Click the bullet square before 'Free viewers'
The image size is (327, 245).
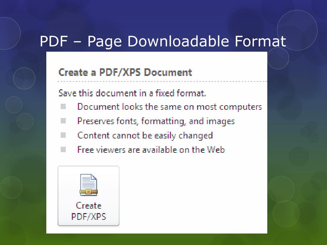[63, 149]
